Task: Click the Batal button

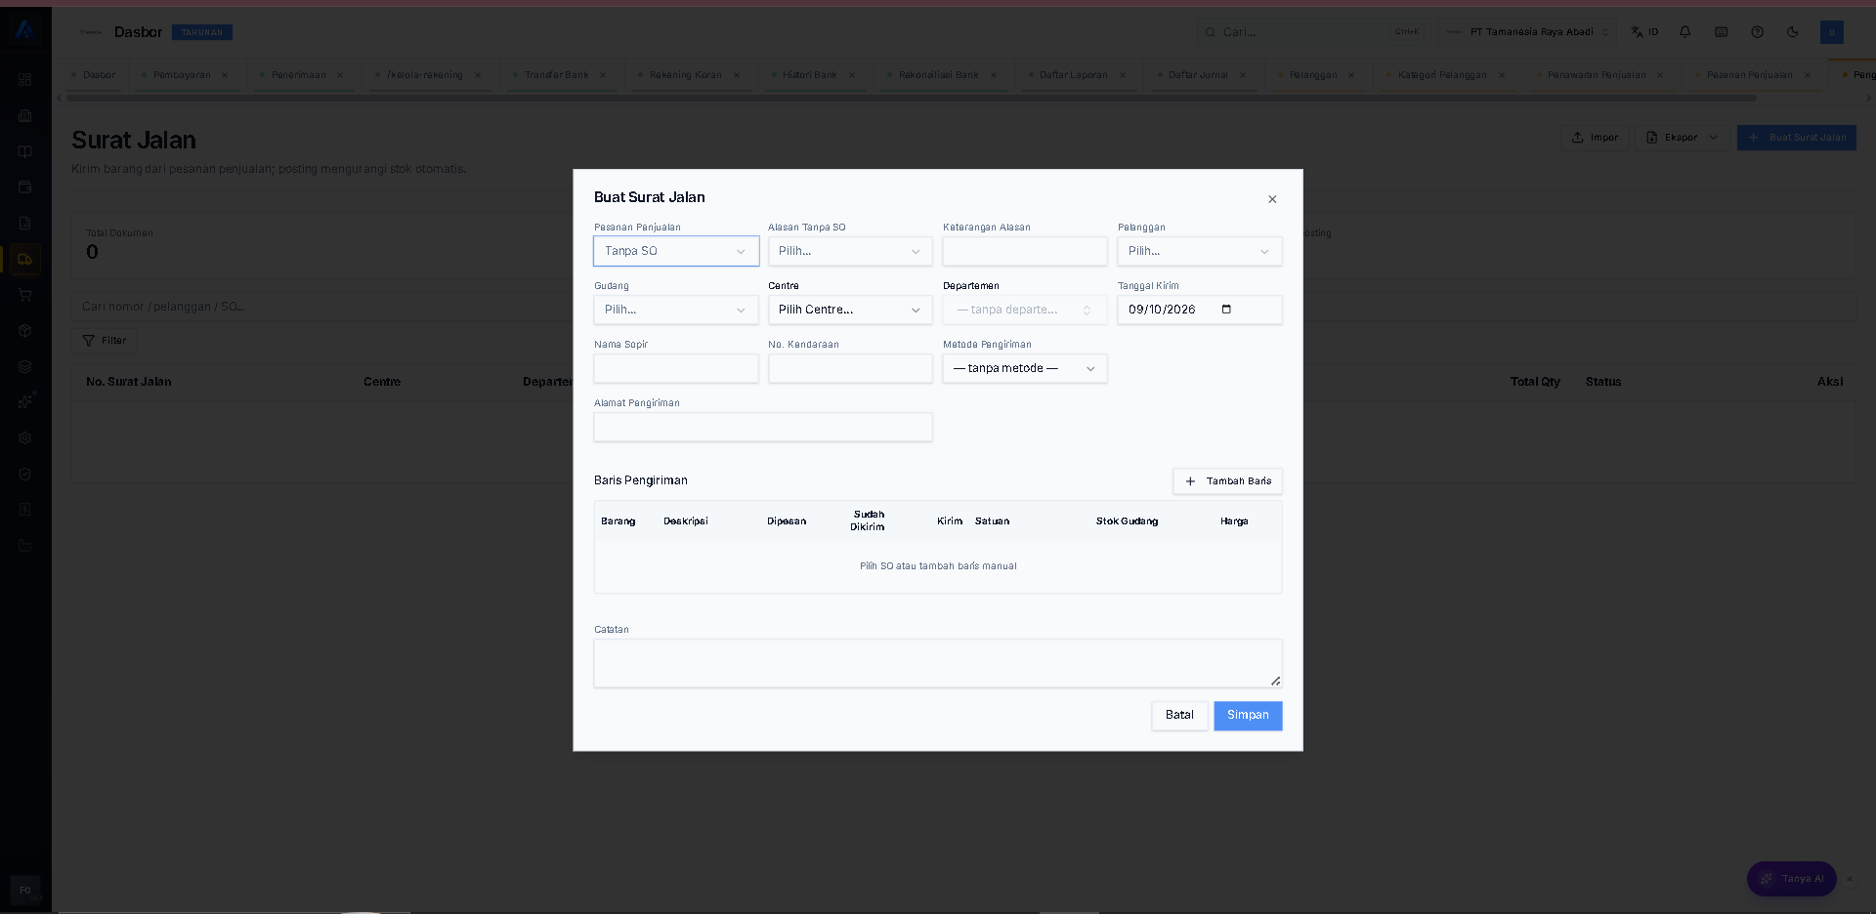Action: pos(1179,716)
